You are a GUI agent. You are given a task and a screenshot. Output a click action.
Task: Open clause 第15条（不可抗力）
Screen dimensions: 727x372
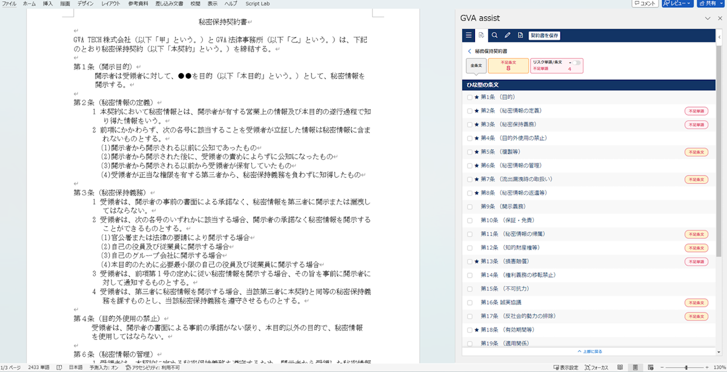504,289
